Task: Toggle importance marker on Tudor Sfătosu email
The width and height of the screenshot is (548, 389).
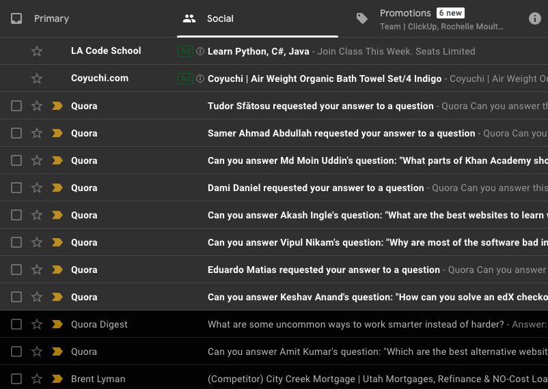Action: [x=57, y=106]
